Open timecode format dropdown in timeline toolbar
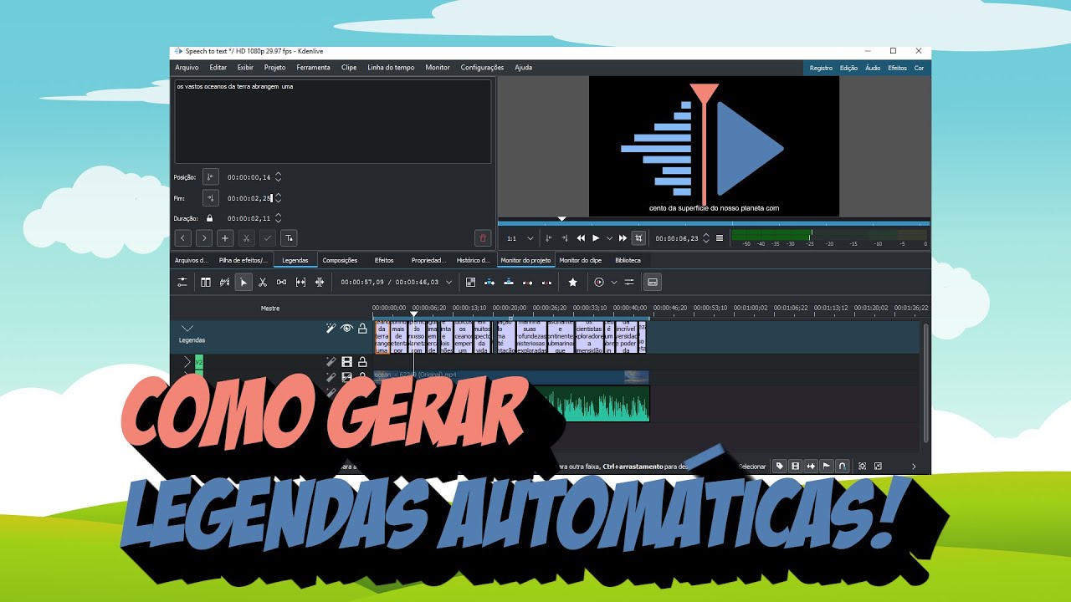Image resolution: width=1071 pixels, height=602 pixels. [x=448, y=283]
